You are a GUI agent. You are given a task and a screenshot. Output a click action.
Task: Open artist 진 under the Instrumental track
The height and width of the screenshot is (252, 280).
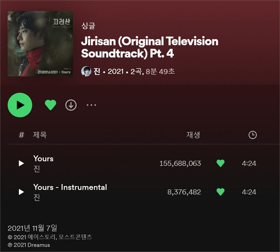coord(37,197)
